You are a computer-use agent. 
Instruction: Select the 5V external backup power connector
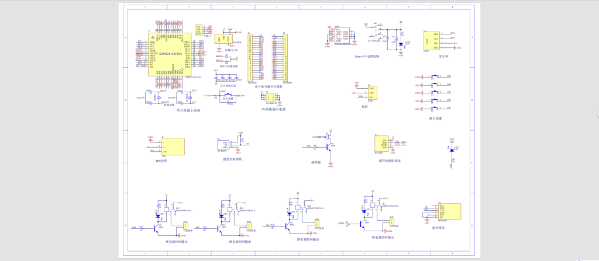pyautogui.click(x=271, y=97)
